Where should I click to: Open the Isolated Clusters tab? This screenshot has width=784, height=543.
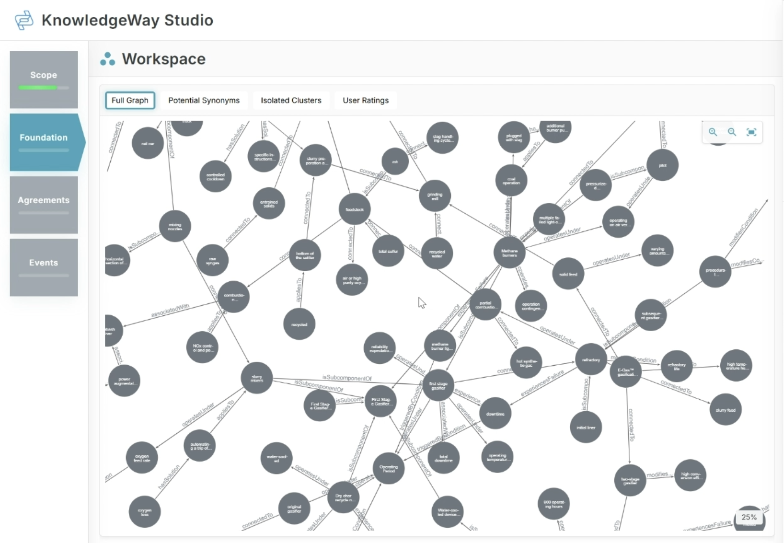[x=291, y=100]
